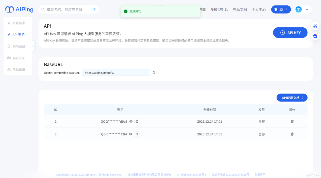The height and width of the screenshot is (178, 321).
Task: Open 产品文档 in the top navigation
Action: click(x=240, y=9)
